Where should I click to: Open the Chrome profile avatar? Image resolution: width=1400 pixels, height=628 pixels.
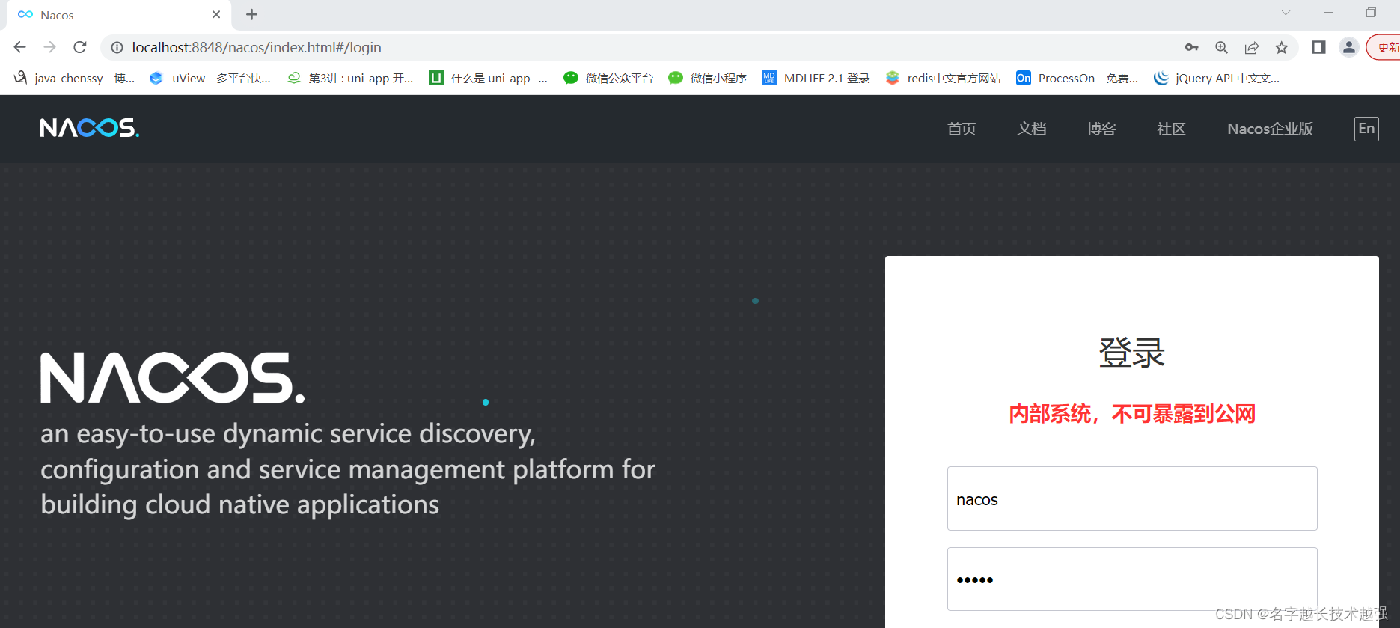[x=1349, y=47]
